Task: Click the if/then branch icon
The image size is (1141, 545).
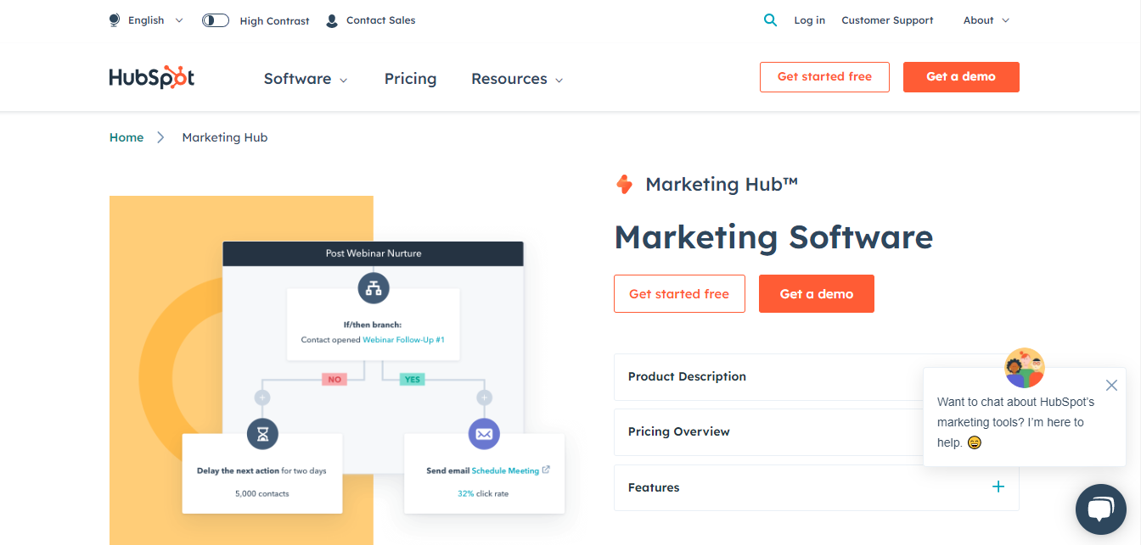Action: click(x=373, y=288)
